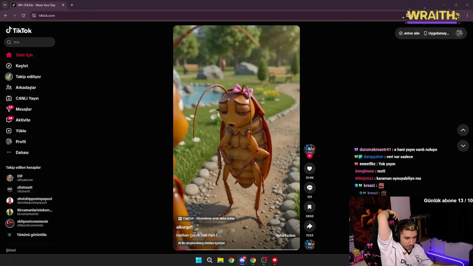Click the Ara search field
This screenshot has width=473, height=266.
coord(30,42)
